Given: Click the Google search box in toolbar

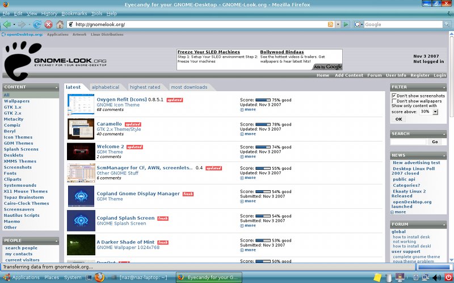Looking at the screenshot, I should [x=403, y=24].
